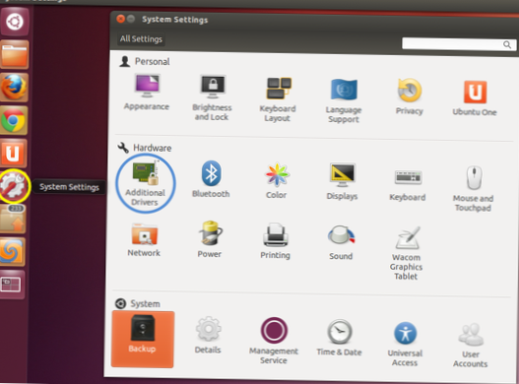
Task: Open Keyboard settings in Hardware section
Action: pos(408,185)
